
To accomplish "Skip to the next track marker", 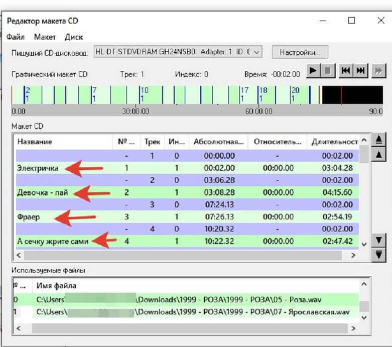I will coord(360,71).
